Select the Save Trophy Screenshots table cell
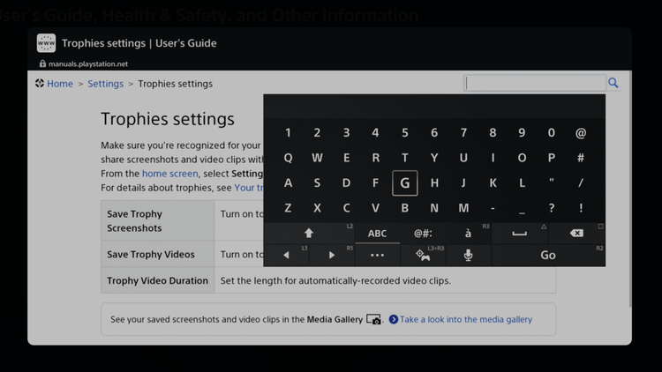 157,220
